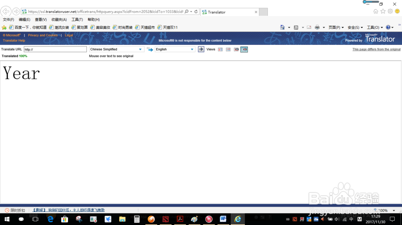
Task: Open 文件(F) menu
Action: pyautogui.click(x=8, y=19)
